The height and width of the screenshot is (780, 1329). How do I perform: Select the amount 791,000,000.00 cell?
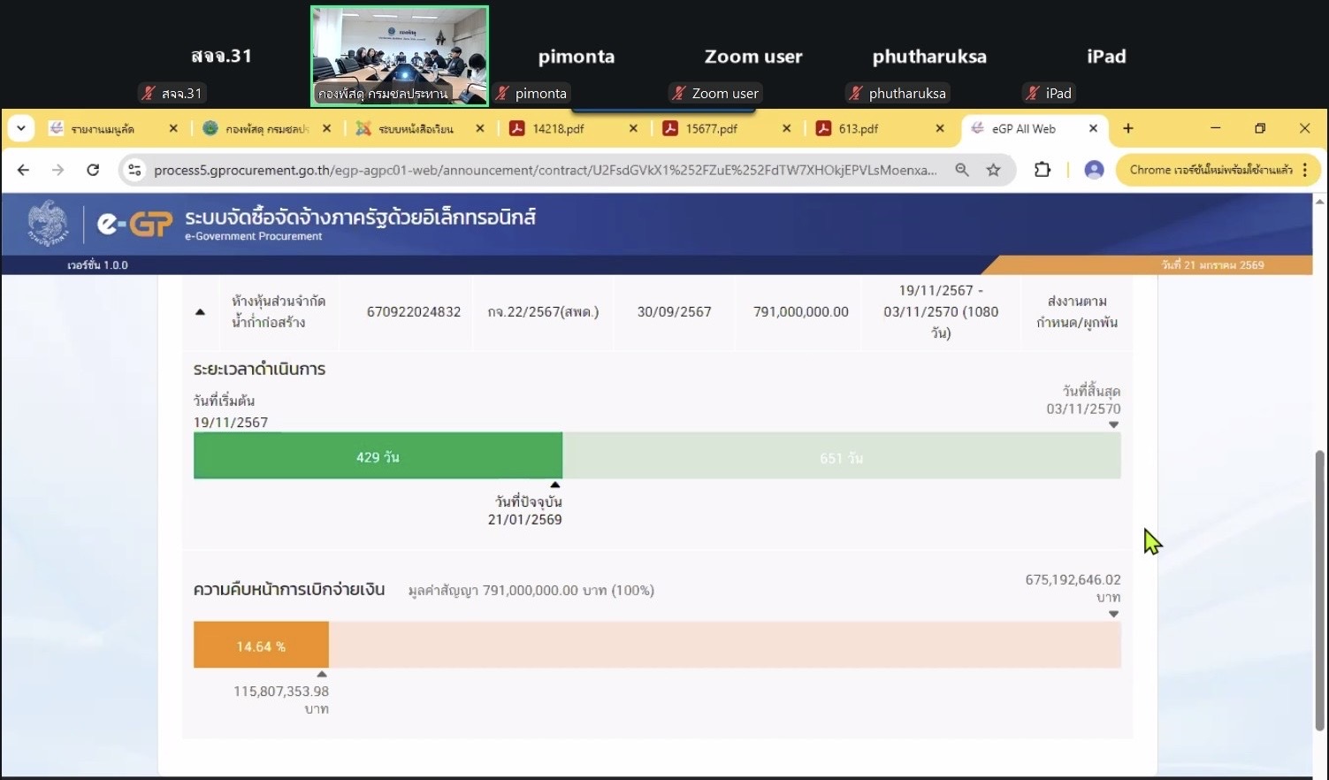coord(801,311)
